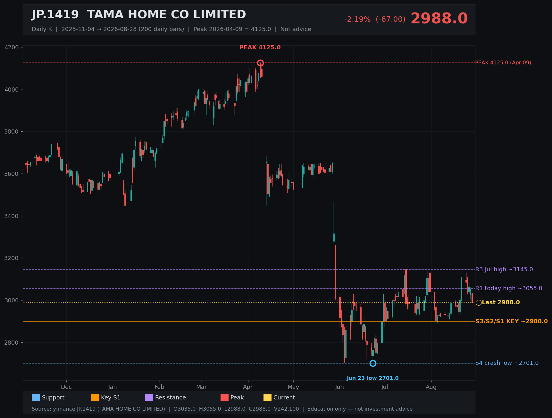Select the footer line starting "Source: yfinance"

tap(222, 409)
